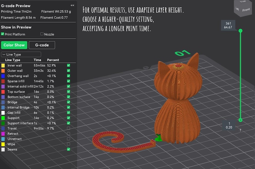Click the top layer label 361 64.67
Viewport: 255px width, 169px height.
coord(228,25)
